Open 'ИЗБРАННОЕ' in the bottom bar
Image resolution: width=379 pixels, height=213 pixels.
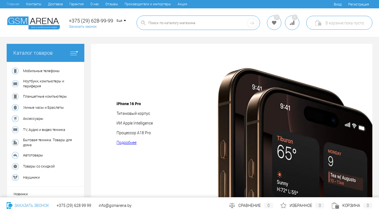[301, 206]
